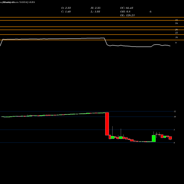The width and height of the screenshot is (184, 184).
Task: Click the "OL: 126.21" reading
Action: pyautogui.click(x=127, y=15)
